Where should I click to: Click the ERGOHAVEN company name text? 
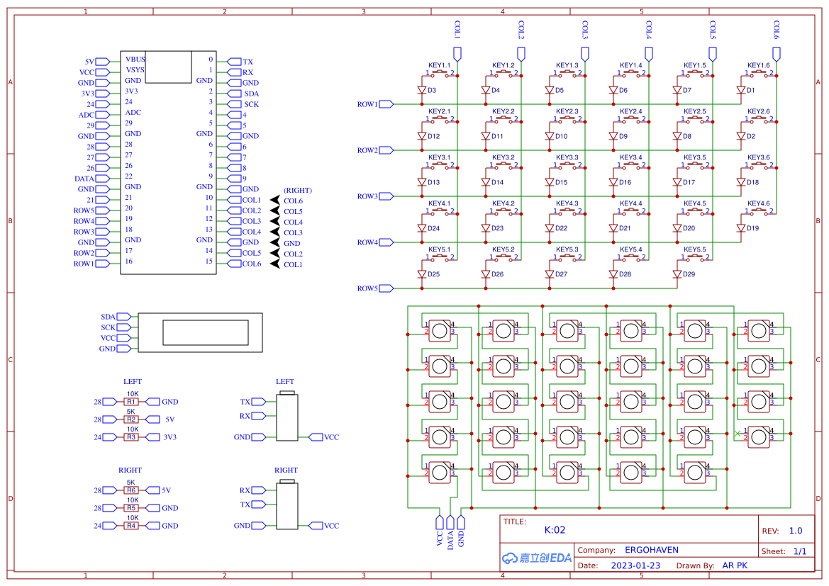click(x=650, y=550)
